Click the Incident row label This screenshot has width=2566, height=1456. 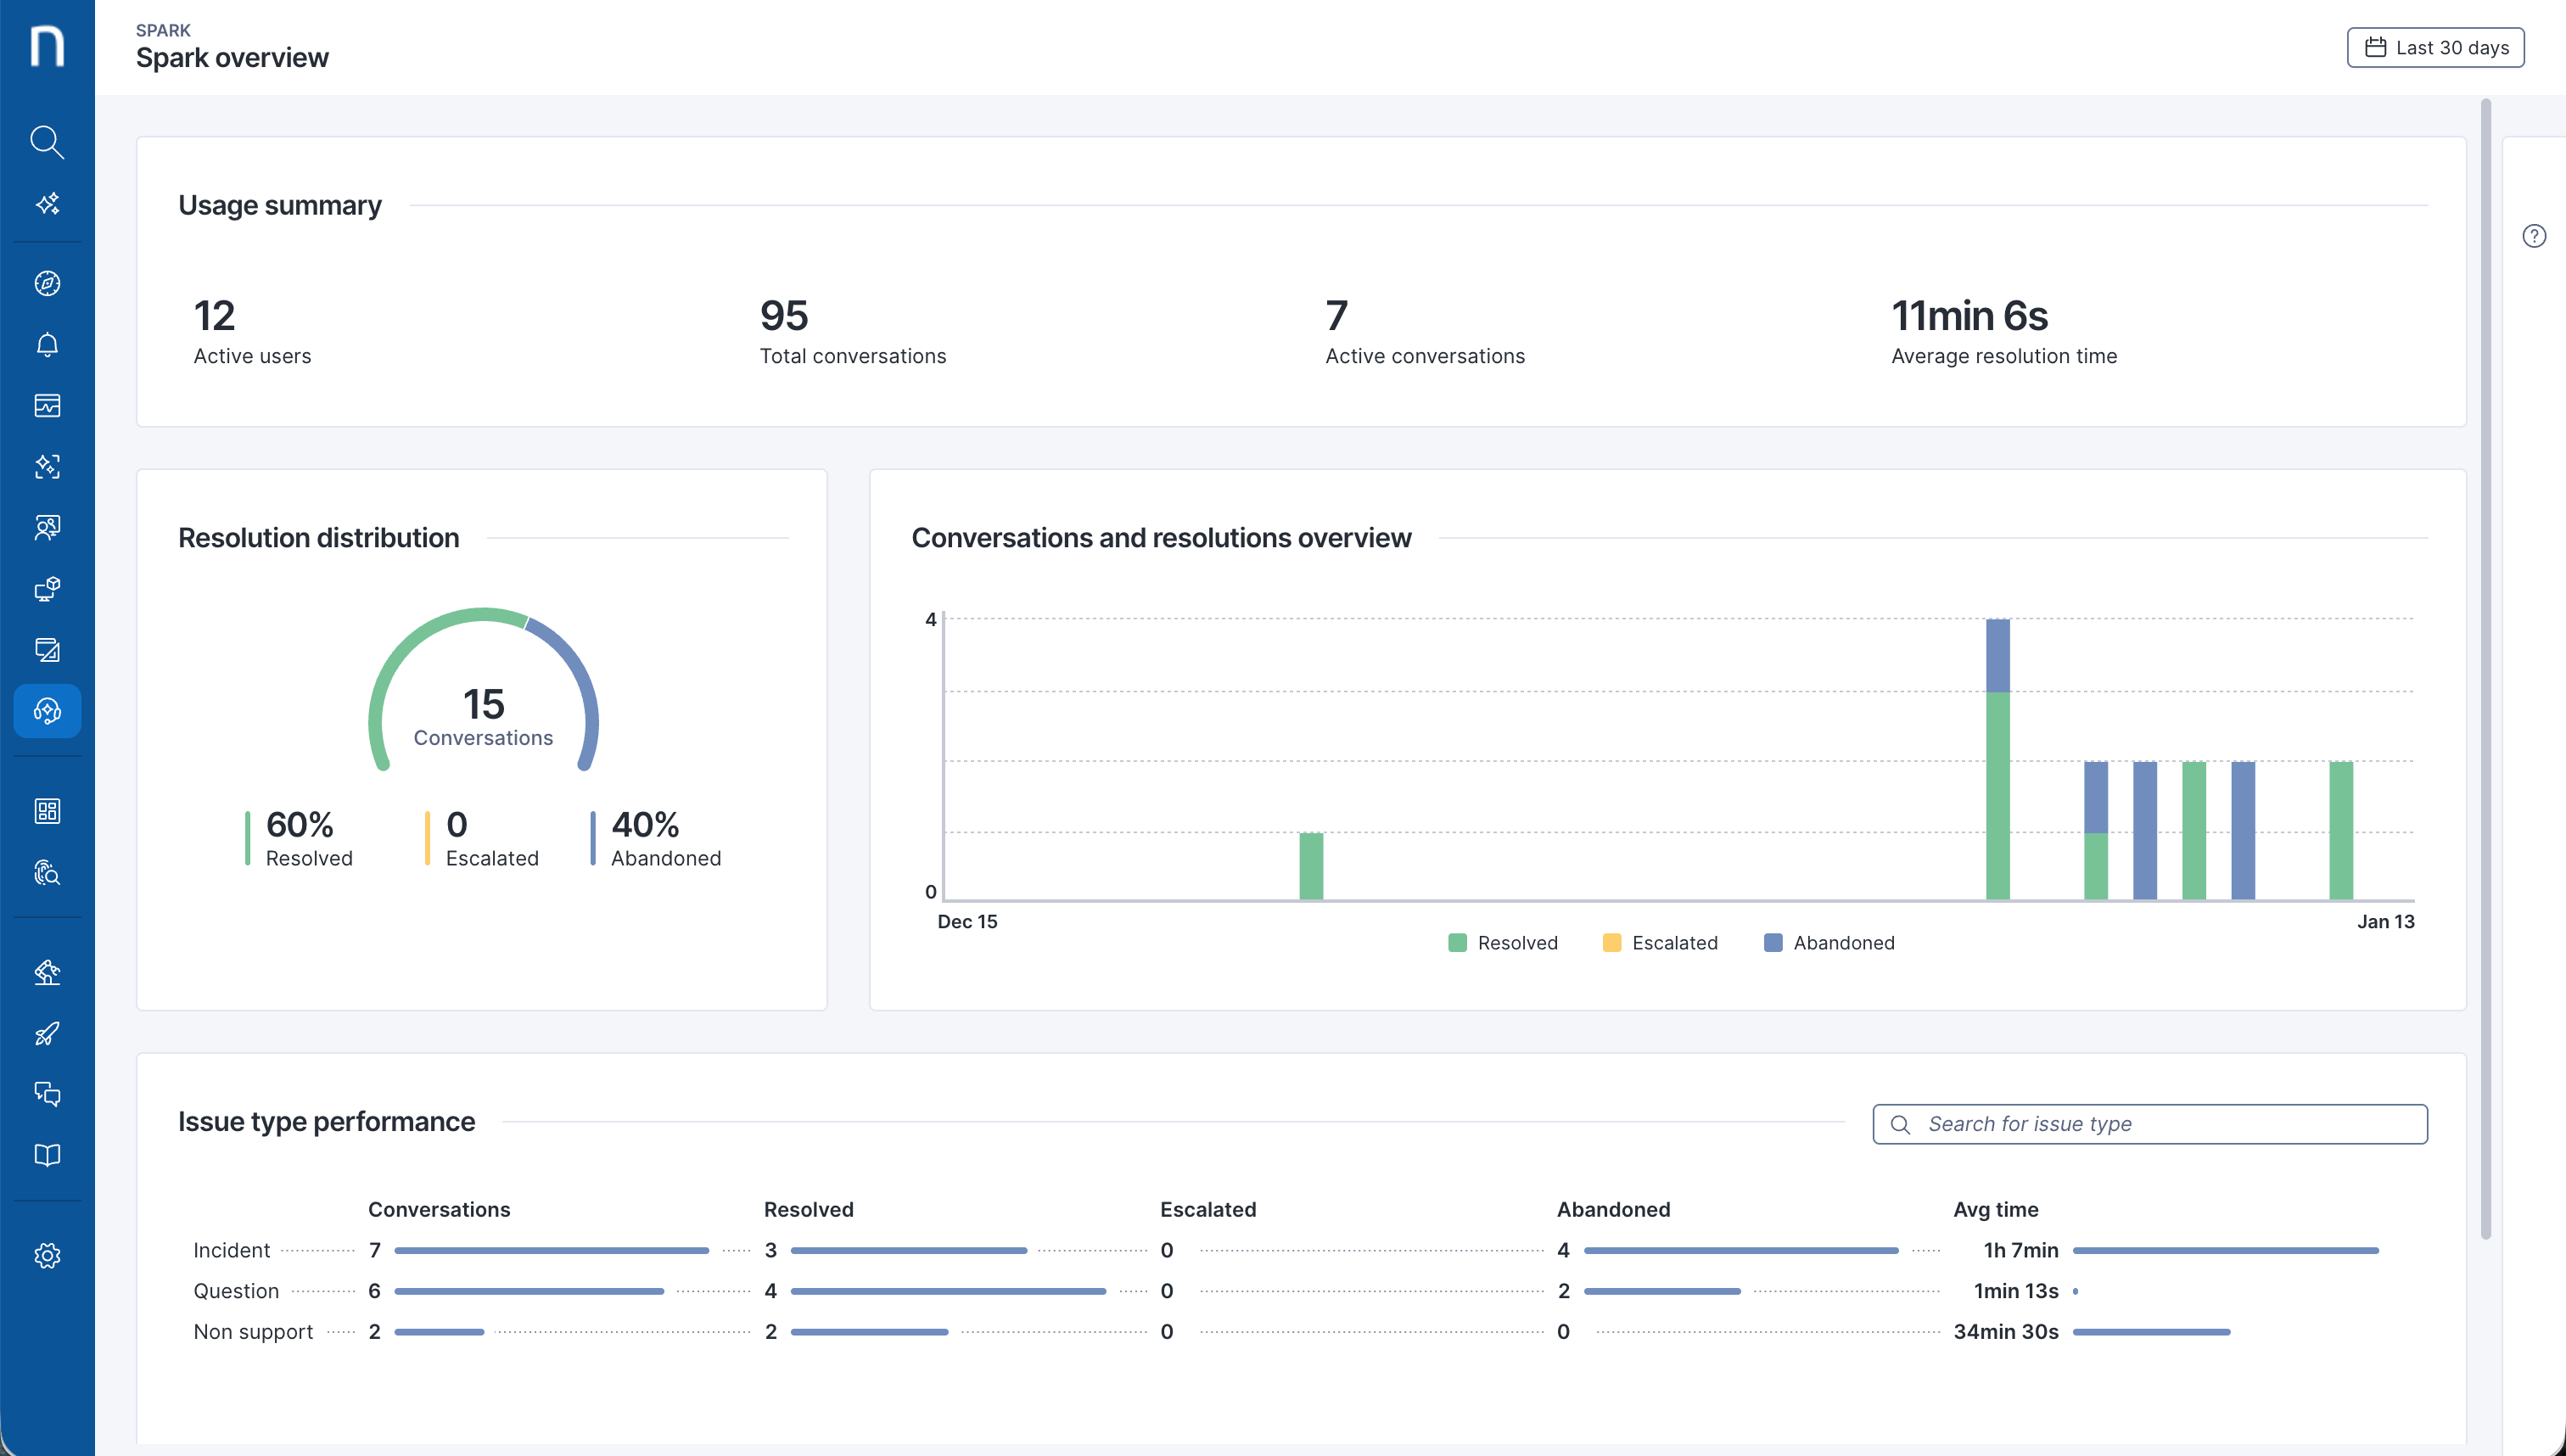pos(231,1250)
